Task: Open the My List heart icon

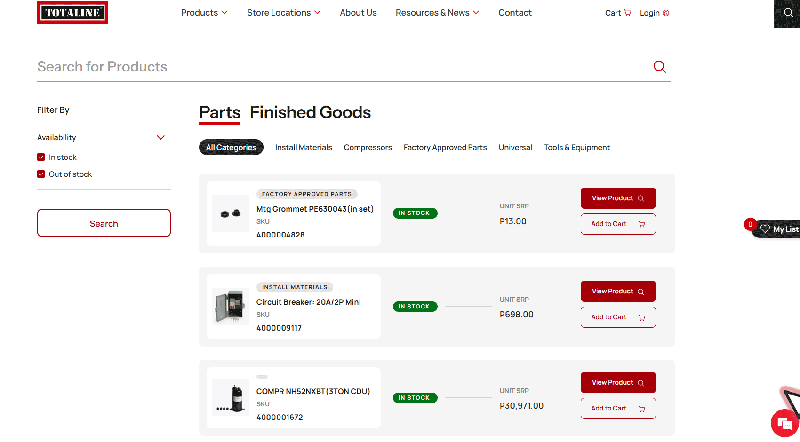Action: (x=765, y=229)
